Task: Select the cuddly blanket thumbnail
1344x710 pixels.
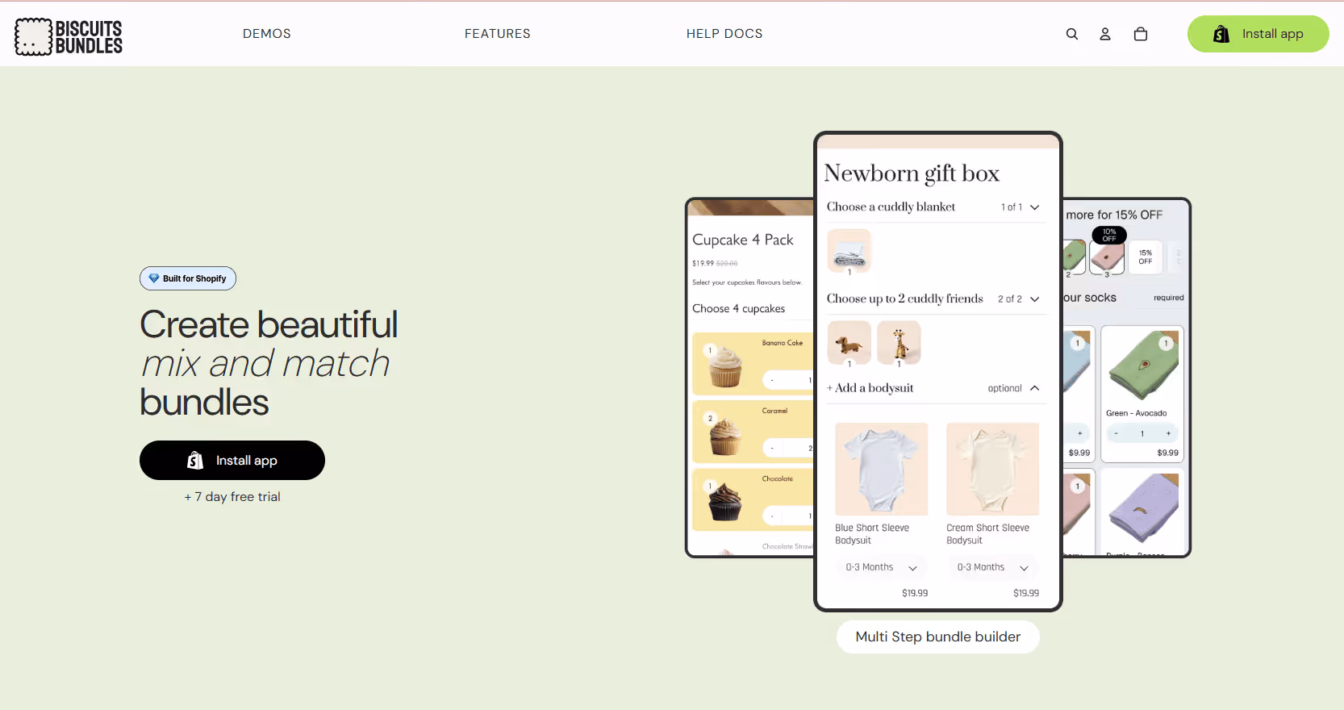Action: coord(849,250)
